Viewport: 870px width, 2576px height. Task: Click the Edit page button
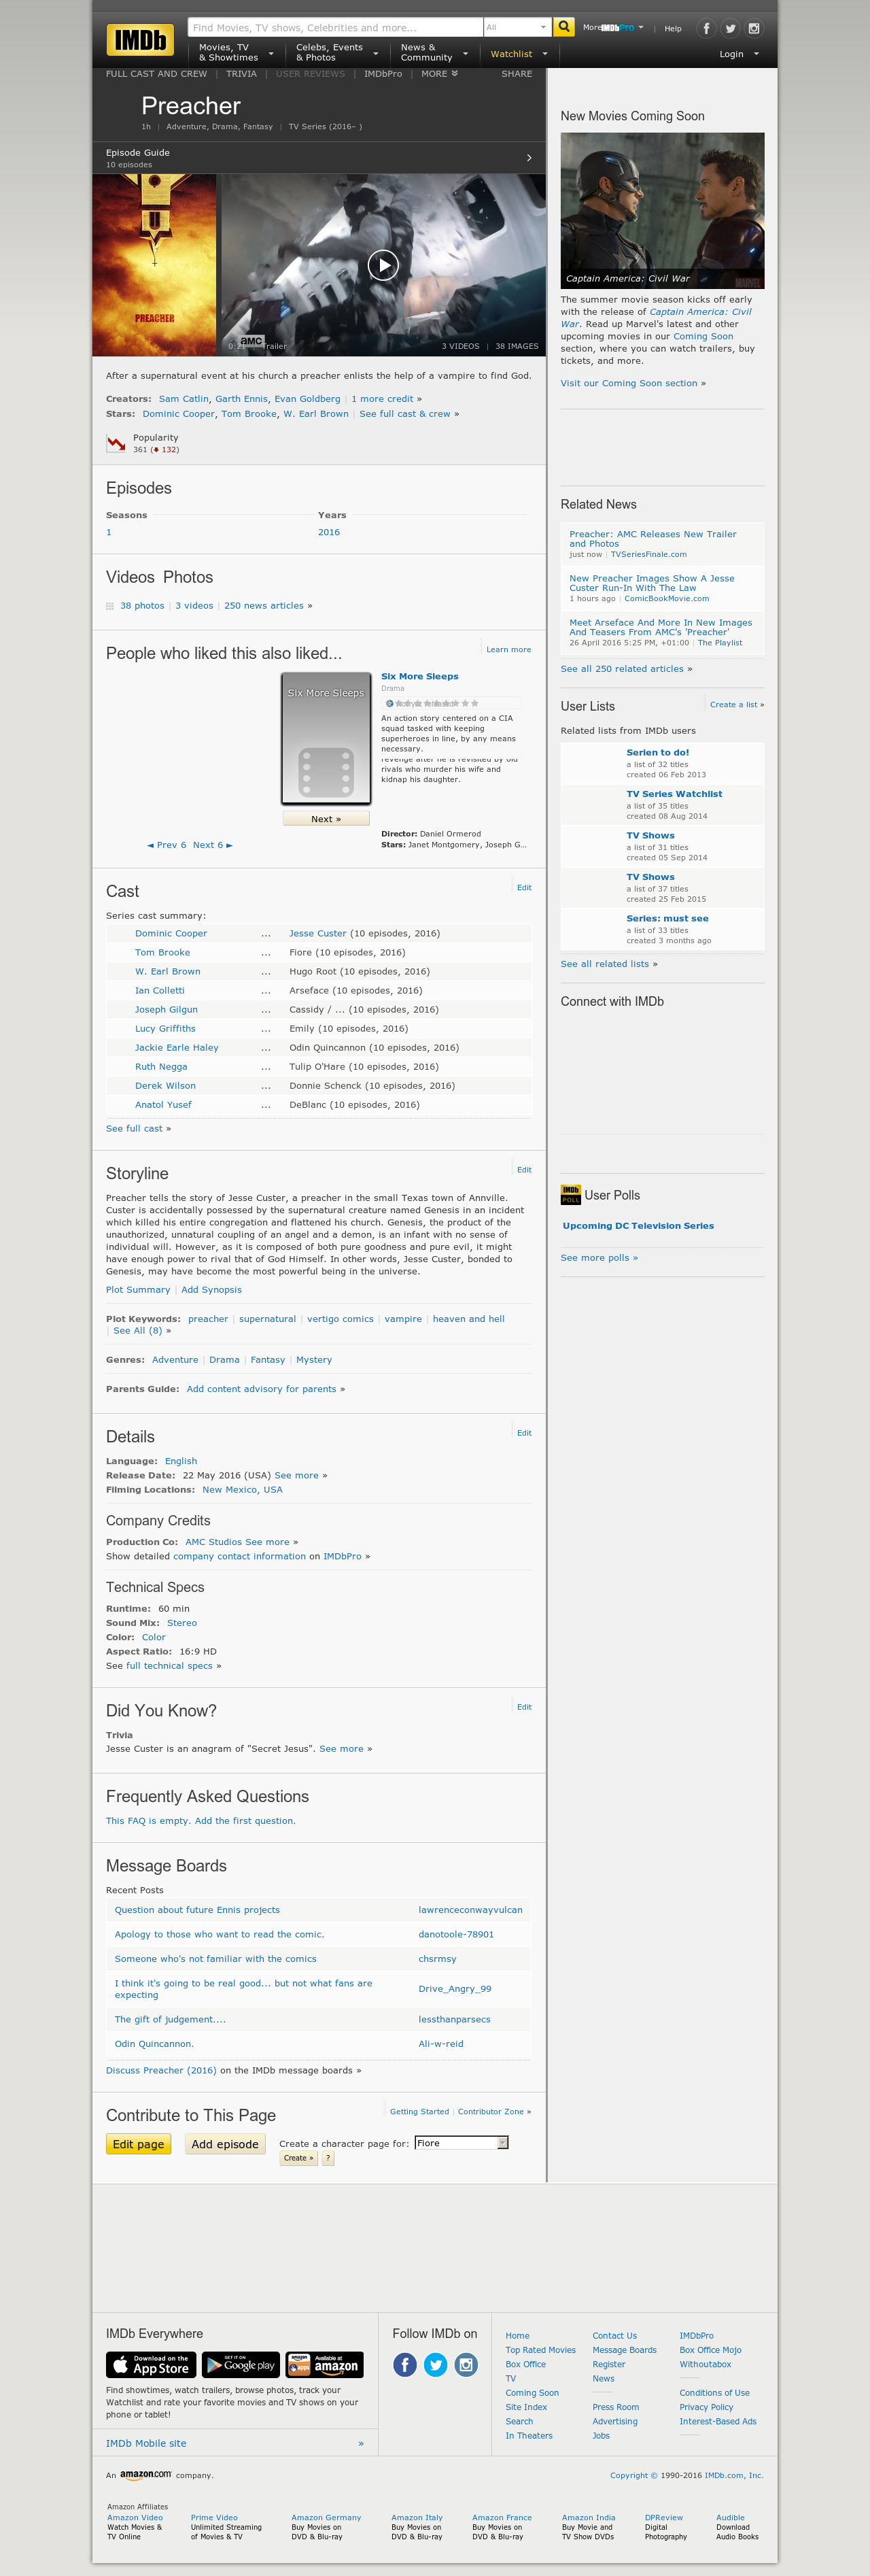tap(139, 2144)
